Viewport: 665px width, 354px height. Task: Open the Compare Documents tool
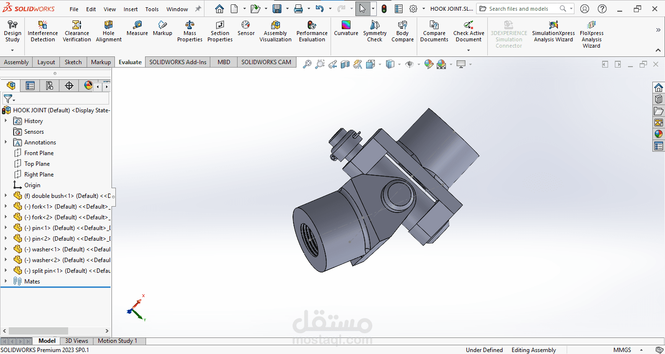tap(434, 31)
